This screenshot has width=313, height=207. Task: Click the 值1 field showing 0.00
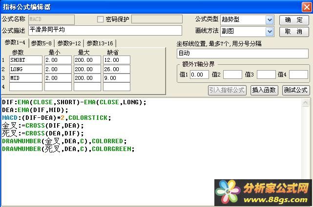click(199, 75)
